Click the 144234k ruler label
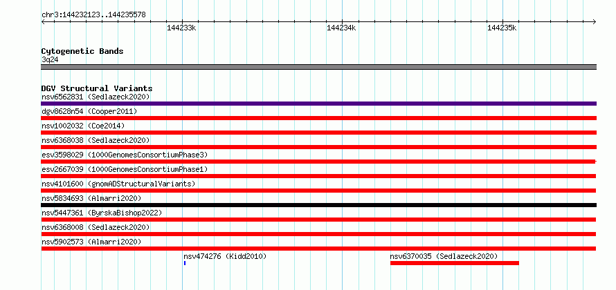The height and width of the screenshot is (290, 616). [341, 28]
